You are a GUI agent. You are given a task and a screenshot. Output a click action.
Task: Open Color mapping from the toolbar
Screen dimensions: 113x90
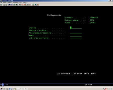pyautogui.click(x=16, y=5)
